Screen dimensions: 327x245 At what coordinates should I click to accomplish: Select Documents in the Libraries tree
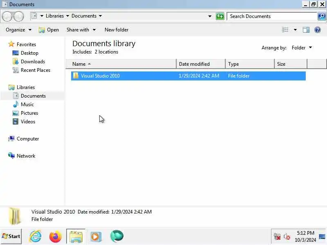(33, 96)
